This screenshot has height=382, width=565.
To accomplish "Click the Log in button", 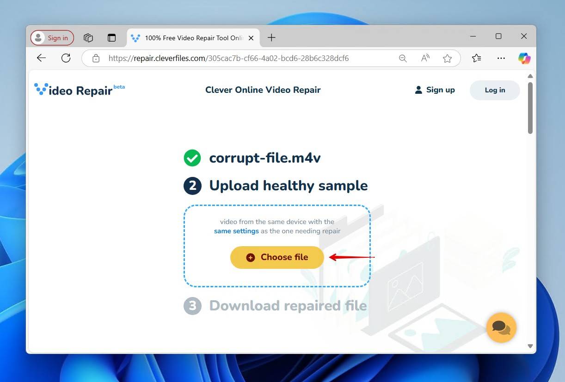I will pyautogui.click(x=495, y=90).
